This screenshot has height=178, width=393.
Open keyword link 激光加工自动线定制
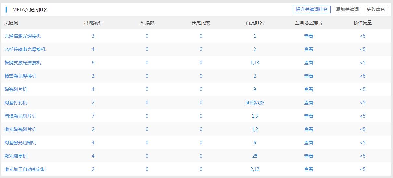[x=25, y=169]
